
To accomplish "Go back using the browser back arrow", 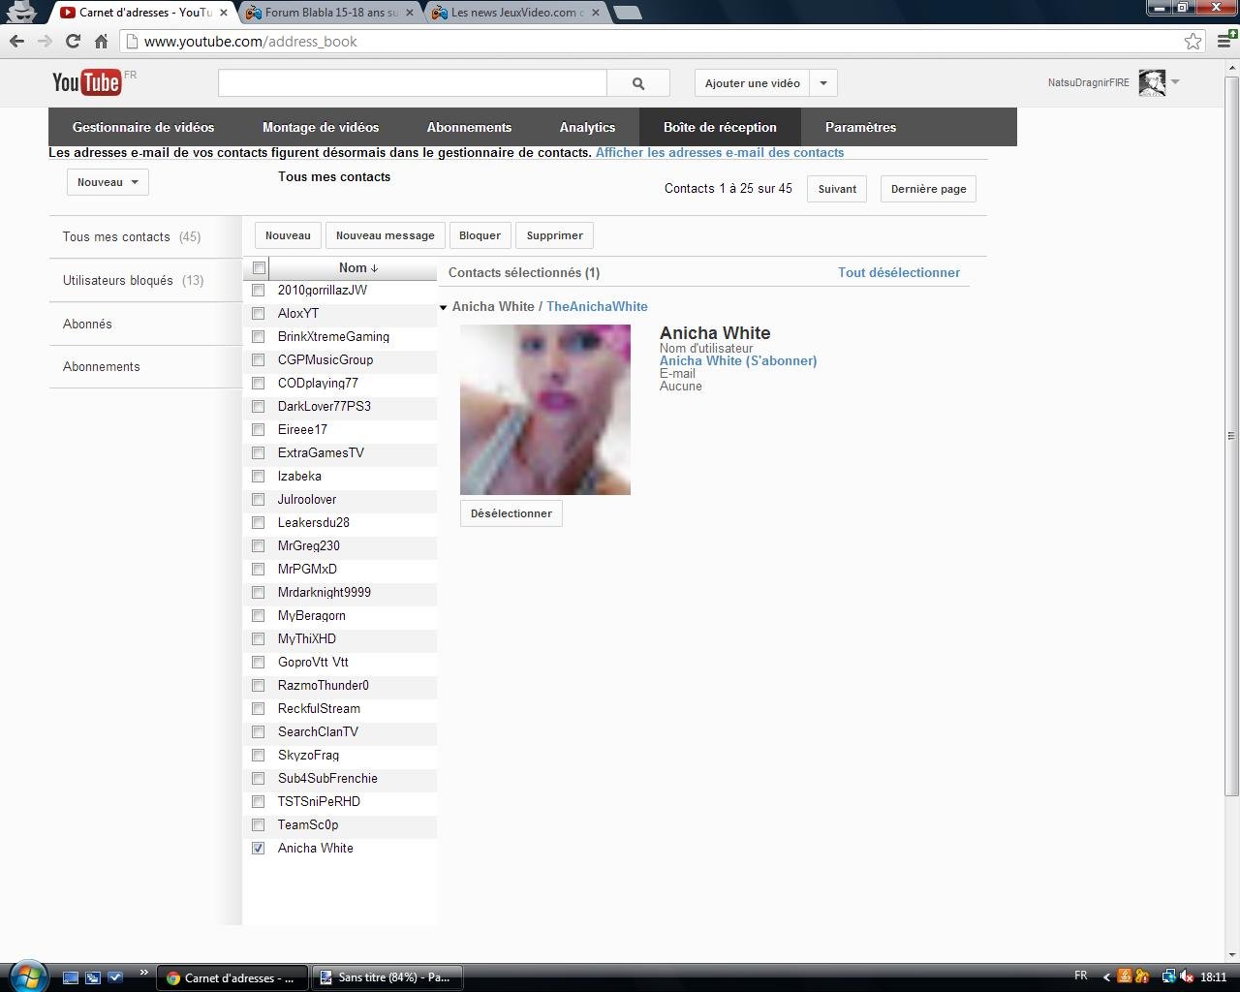I will click(16, 42).
